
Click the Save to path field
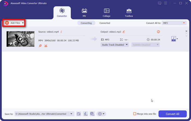pos(41,114)
